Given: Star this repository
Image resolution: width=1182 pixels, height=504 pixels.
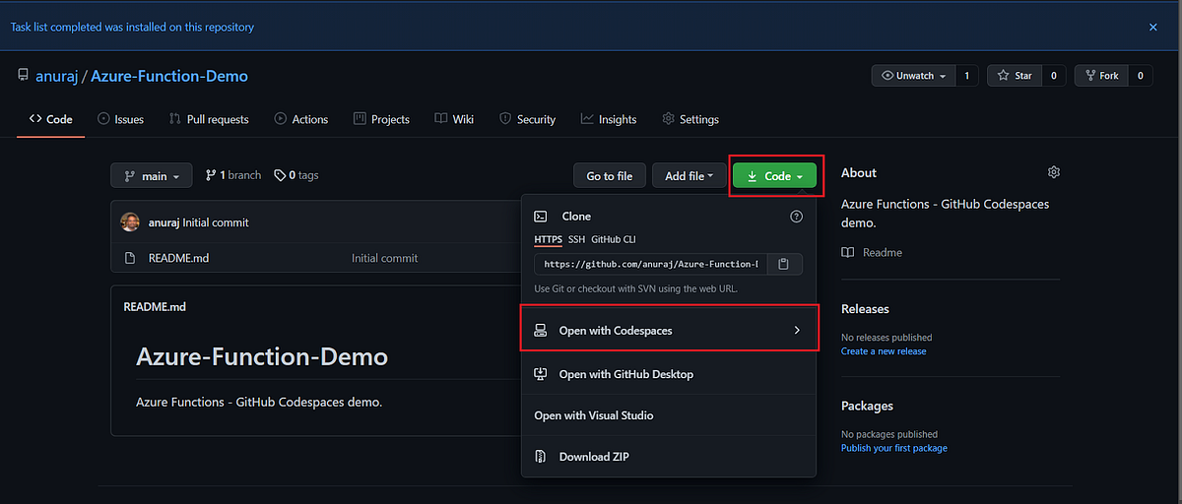Looking at the screenshot, I should point(1015,76).
